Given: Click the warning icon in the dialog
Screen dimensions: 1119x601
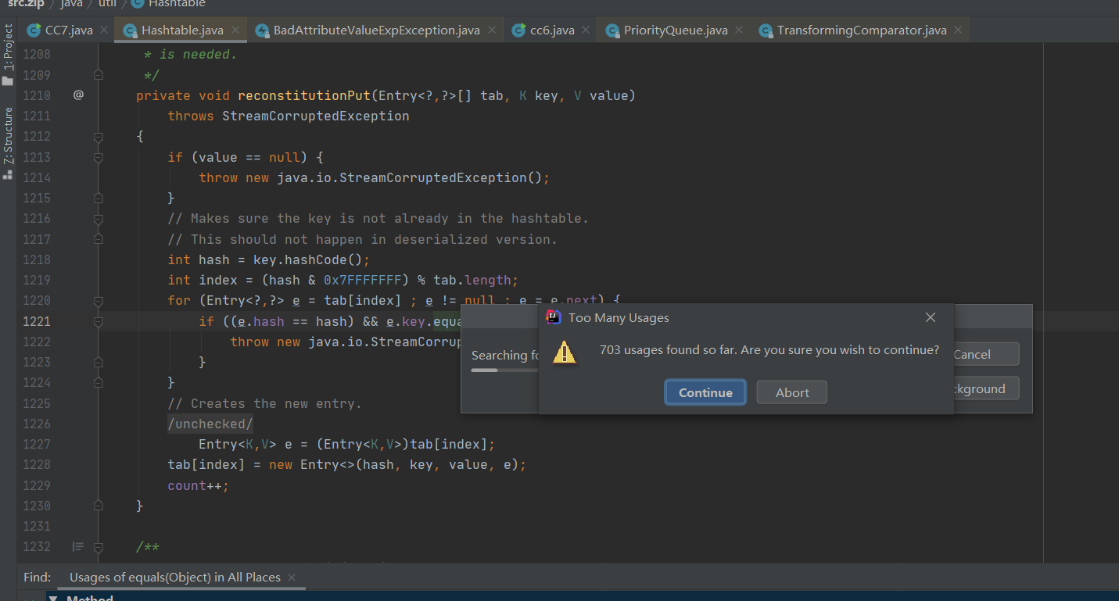Looking at the screenshot, I should (x=564, y=352).
